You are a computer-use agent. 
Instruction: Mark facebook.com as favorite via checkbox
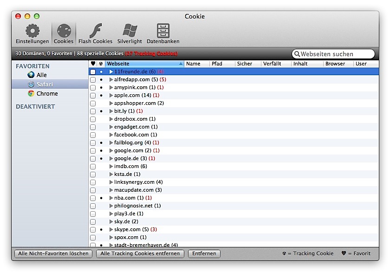coord(93,135)
